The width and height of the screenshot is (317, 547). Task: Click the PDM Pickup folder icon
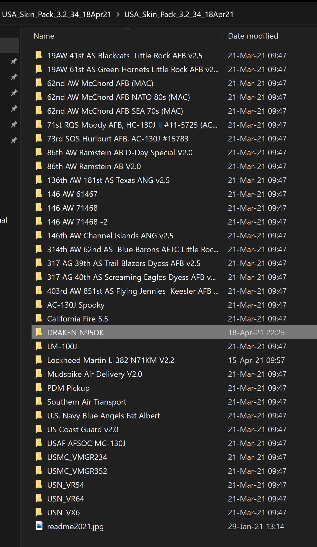(39, 388)
